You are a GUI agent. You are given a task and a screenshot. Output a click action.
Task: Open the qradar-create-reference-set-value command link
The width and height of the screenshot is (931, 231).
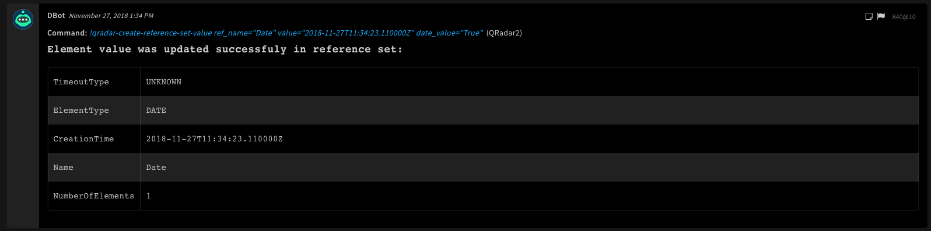point(286,33)
